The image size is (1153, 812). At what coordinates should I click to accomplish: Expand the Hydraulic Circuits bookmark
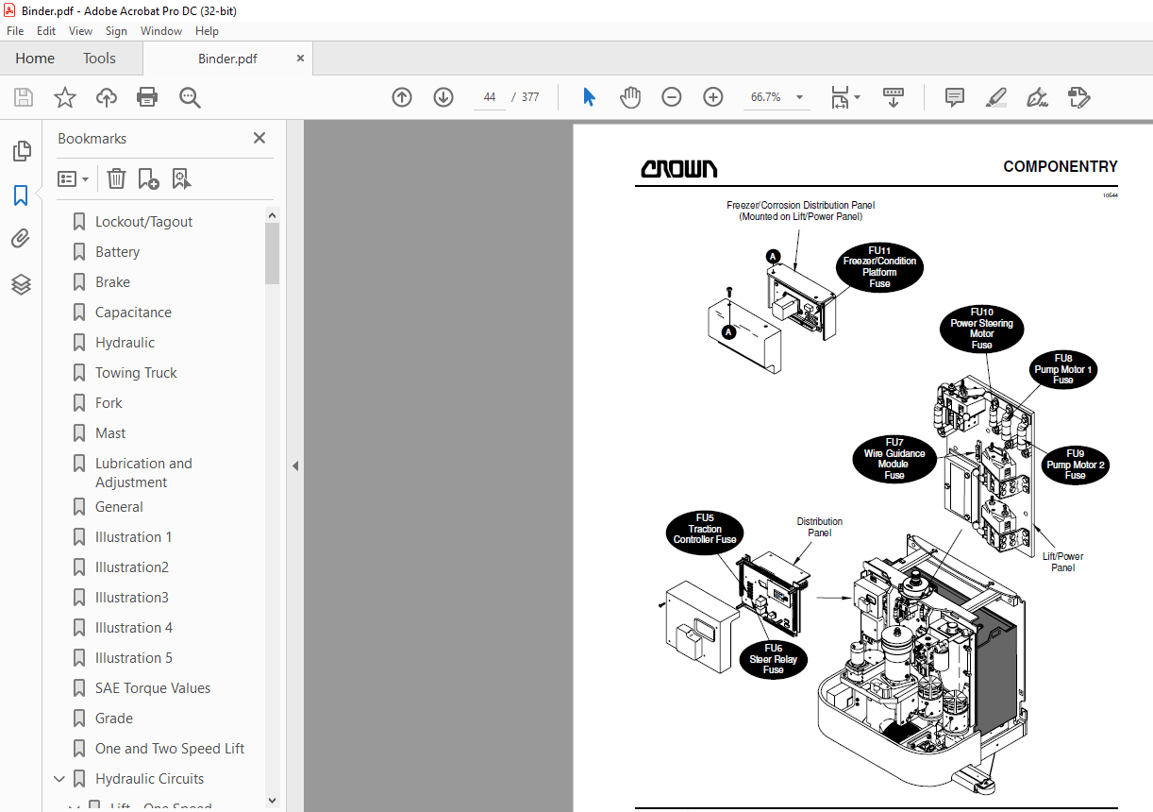(59, 778)
